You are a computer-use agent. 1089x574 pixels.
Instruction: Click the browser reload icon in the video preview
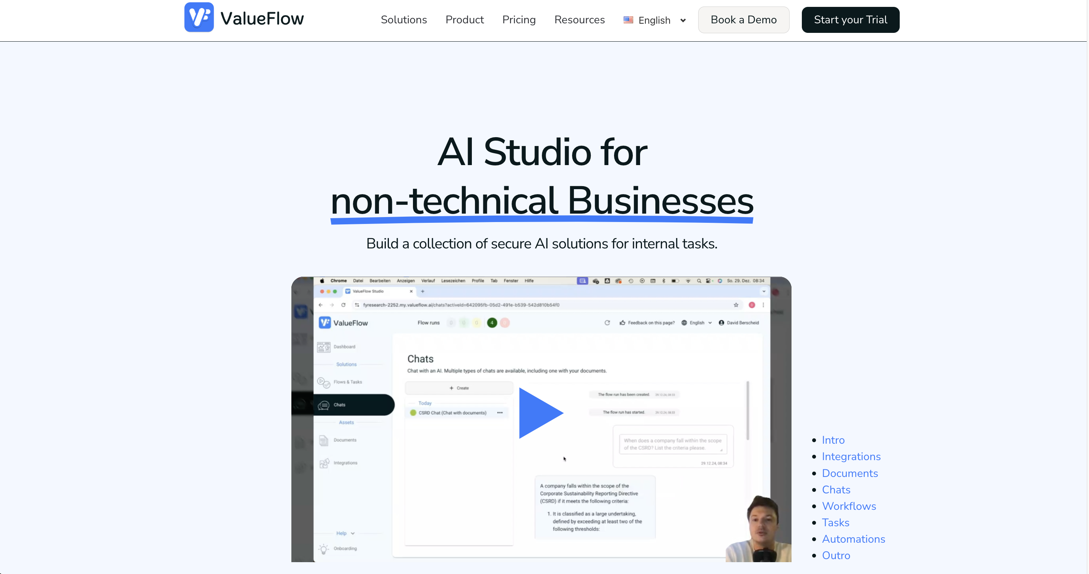click(x=343, y=305)
